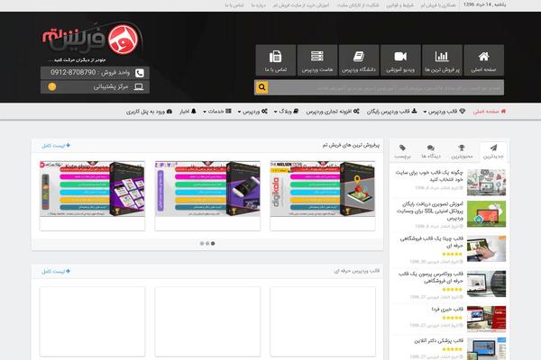Open the Kute shop product card thumbnail
Image resolution: width=541 pixels, height=360 pixels.
coord(92,189)
